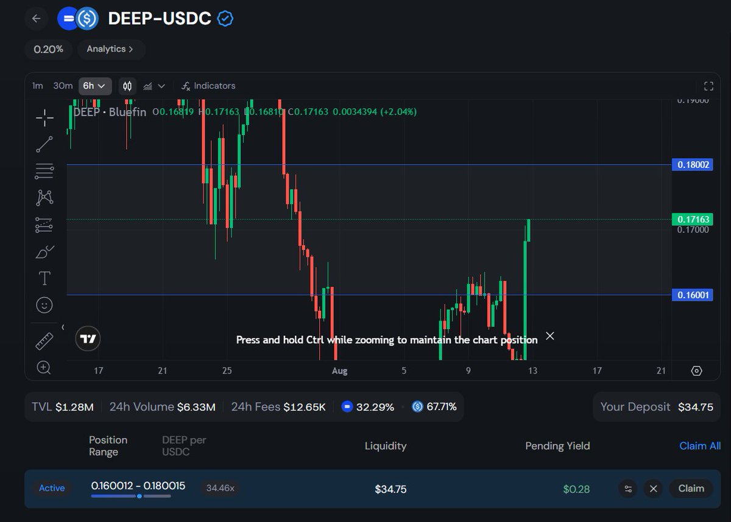
Task: Activate the zoom-in magnifier tool
Action: coord(44,368)
